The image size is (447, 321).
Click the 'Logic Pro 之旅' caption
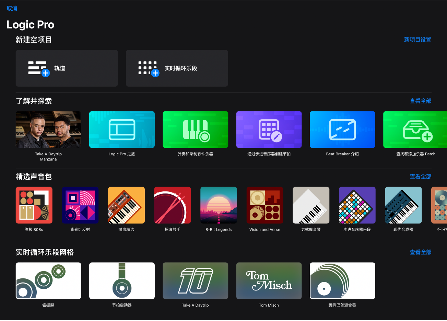click(122, 154)
